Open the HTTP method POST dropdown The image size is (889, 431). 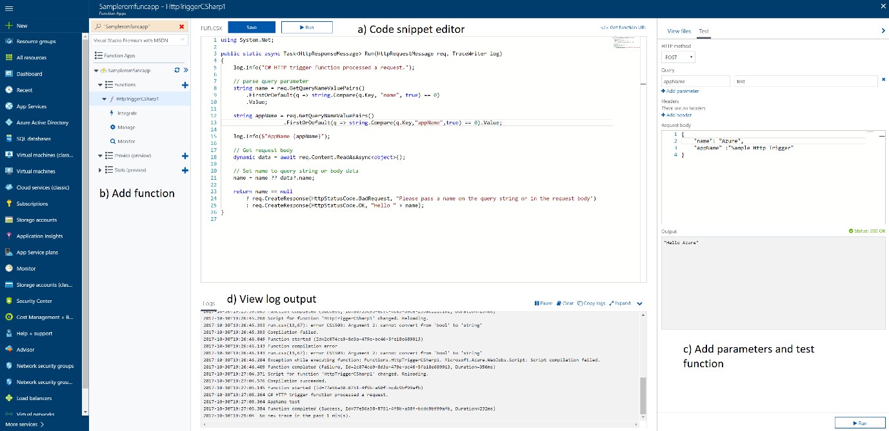[x=679, y=57]
